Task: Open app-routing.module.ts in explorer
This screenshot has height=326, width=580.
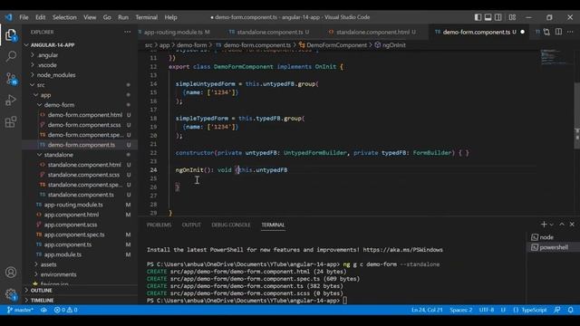Action: pos(73,205)
